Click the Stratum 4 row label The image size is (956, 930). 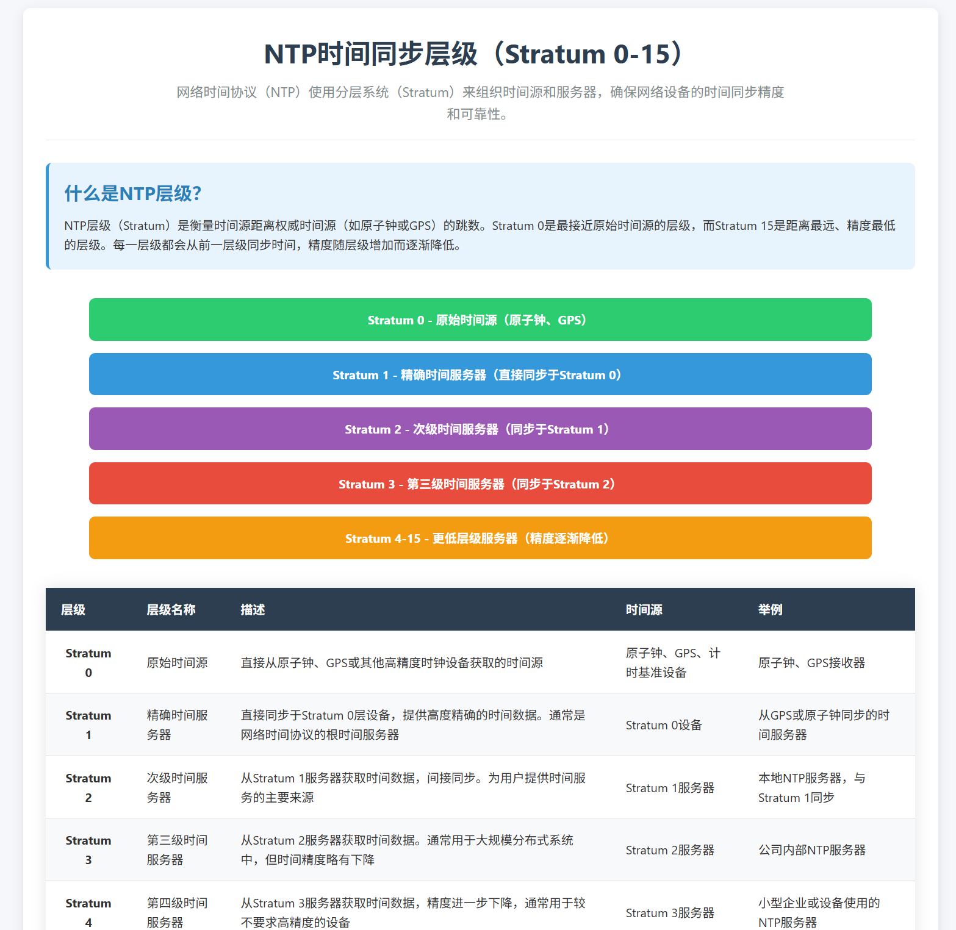coord(88,912)
